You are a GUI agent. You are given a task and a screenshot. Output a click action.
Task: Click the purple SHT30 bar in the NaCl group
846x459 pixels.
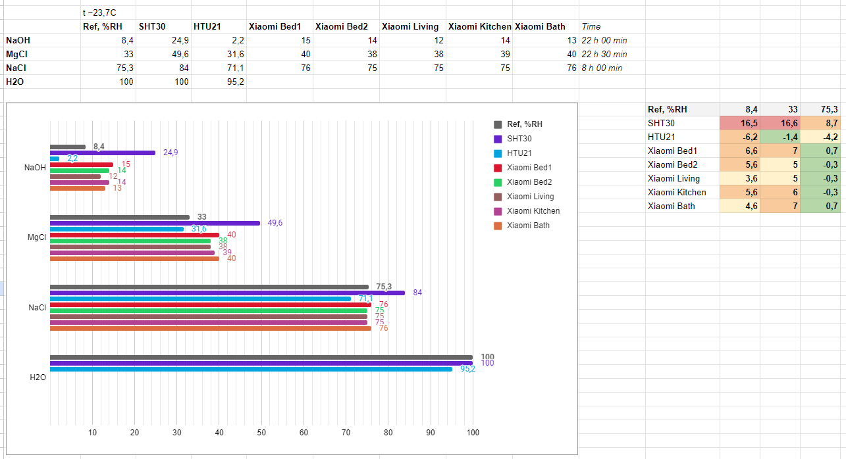point(227,293)
